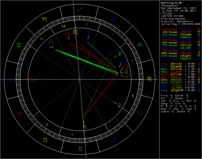Viewport: 202px width, 159px height.
Task: Select the Libra glyph on the zodiac ring
Action: (140, 45)
